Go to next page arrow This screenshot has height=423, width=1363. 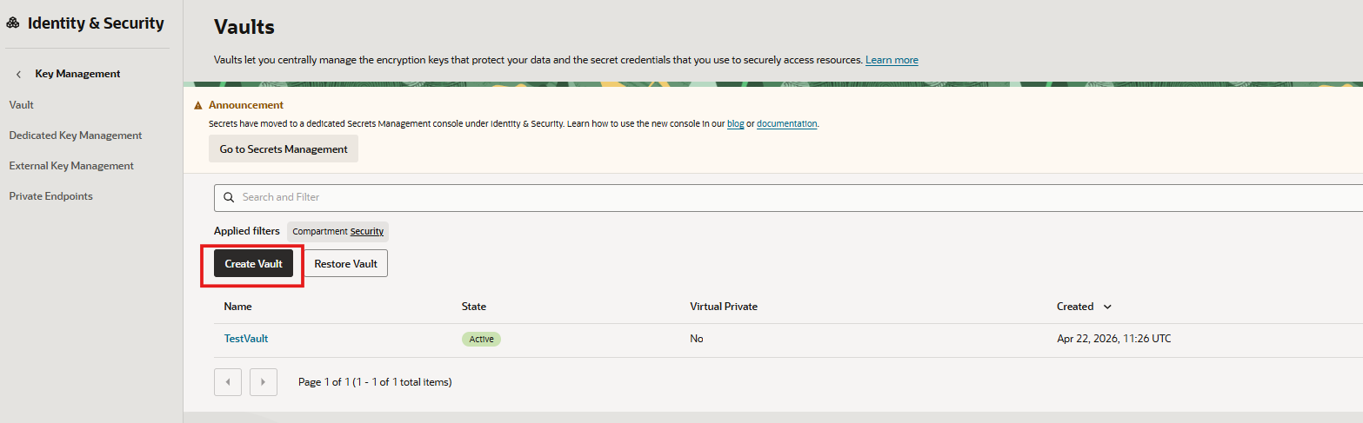tap(264, 382)
